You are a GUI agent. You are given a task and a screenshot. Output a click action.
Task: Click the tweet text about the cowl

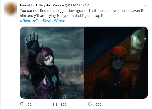click(x=82, y=13)
